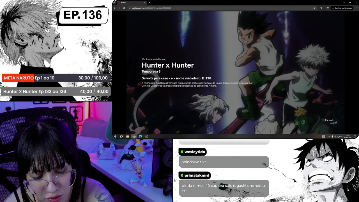Open the media control icon in Chrome toolbar
The width and height of the screenshot is (359, 202).
pos(328,8)
